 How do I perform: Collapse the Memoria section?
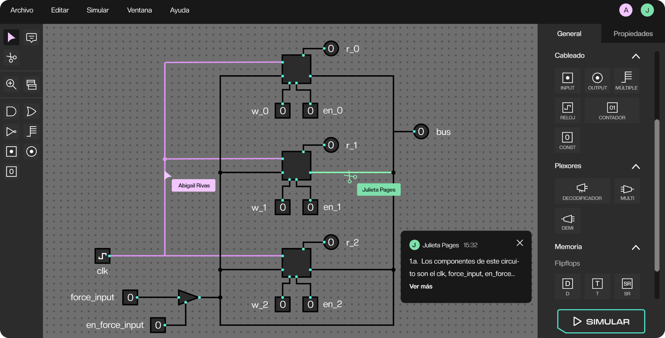[636, 247]
